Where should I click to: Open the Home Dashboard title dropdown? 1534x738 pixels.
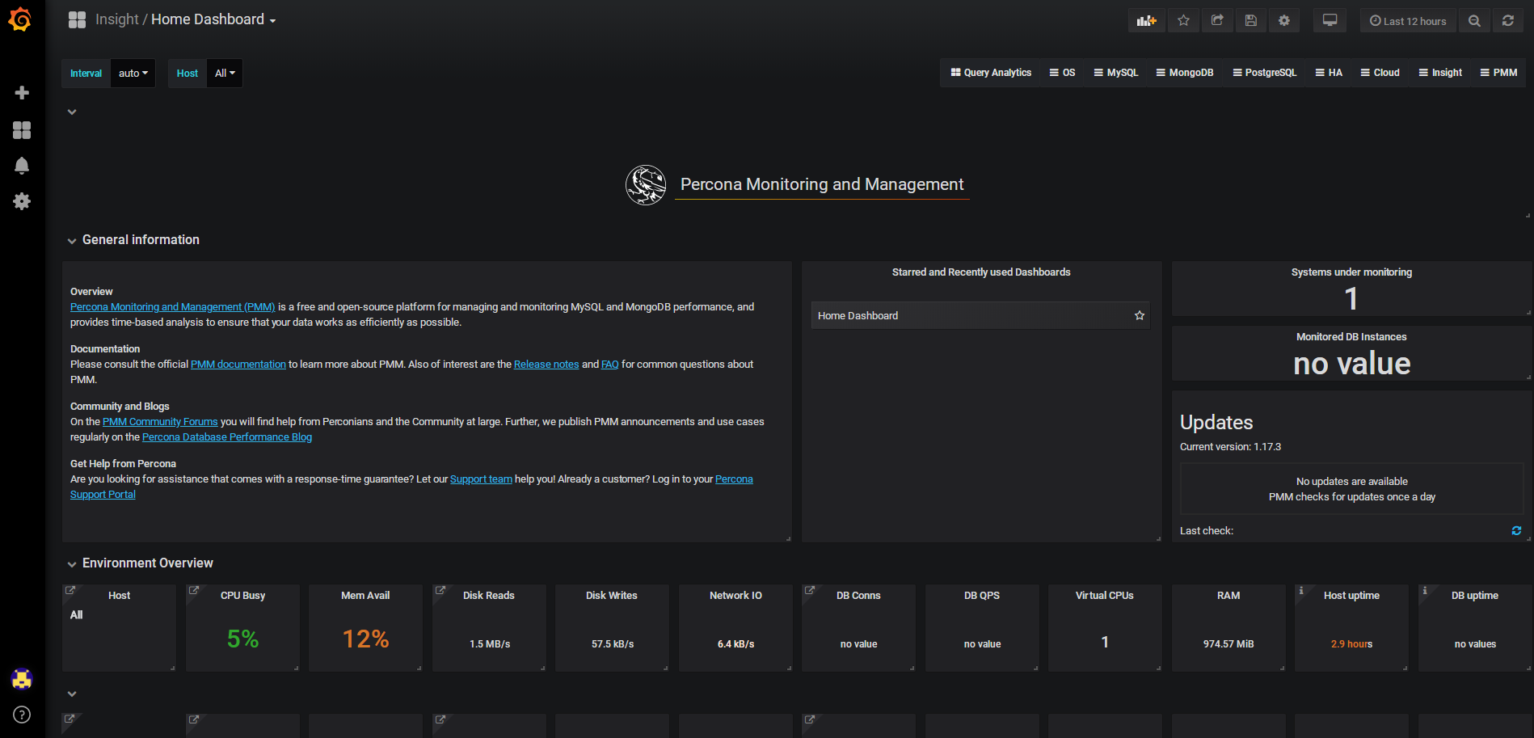tap(213, 19)
